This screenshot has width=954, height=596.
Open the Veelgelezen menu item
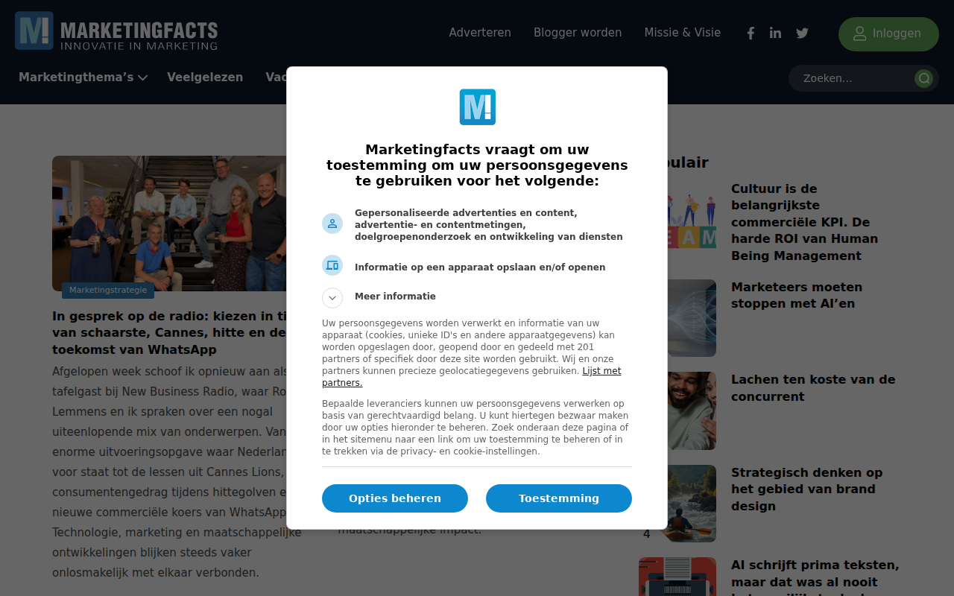point(205,77)
